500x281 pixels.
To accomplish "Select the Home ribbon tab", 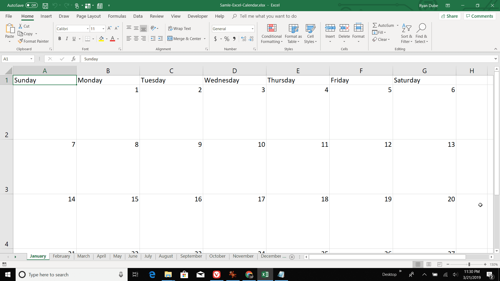I will (x=27, y=16).
